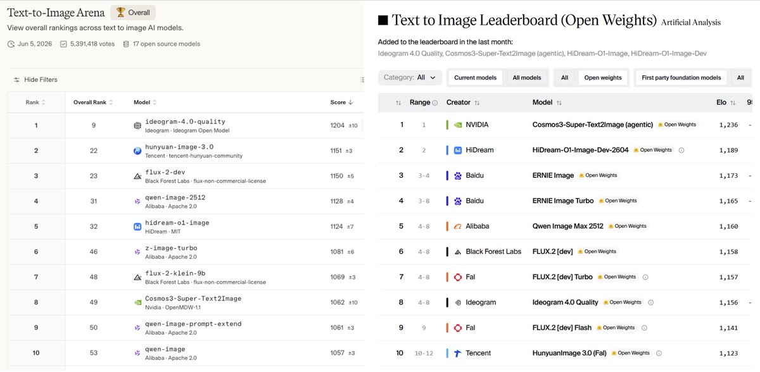Open the ideogram-4.0-quality model link
Screen dimensions: 760x372
[x=185, y=121]
